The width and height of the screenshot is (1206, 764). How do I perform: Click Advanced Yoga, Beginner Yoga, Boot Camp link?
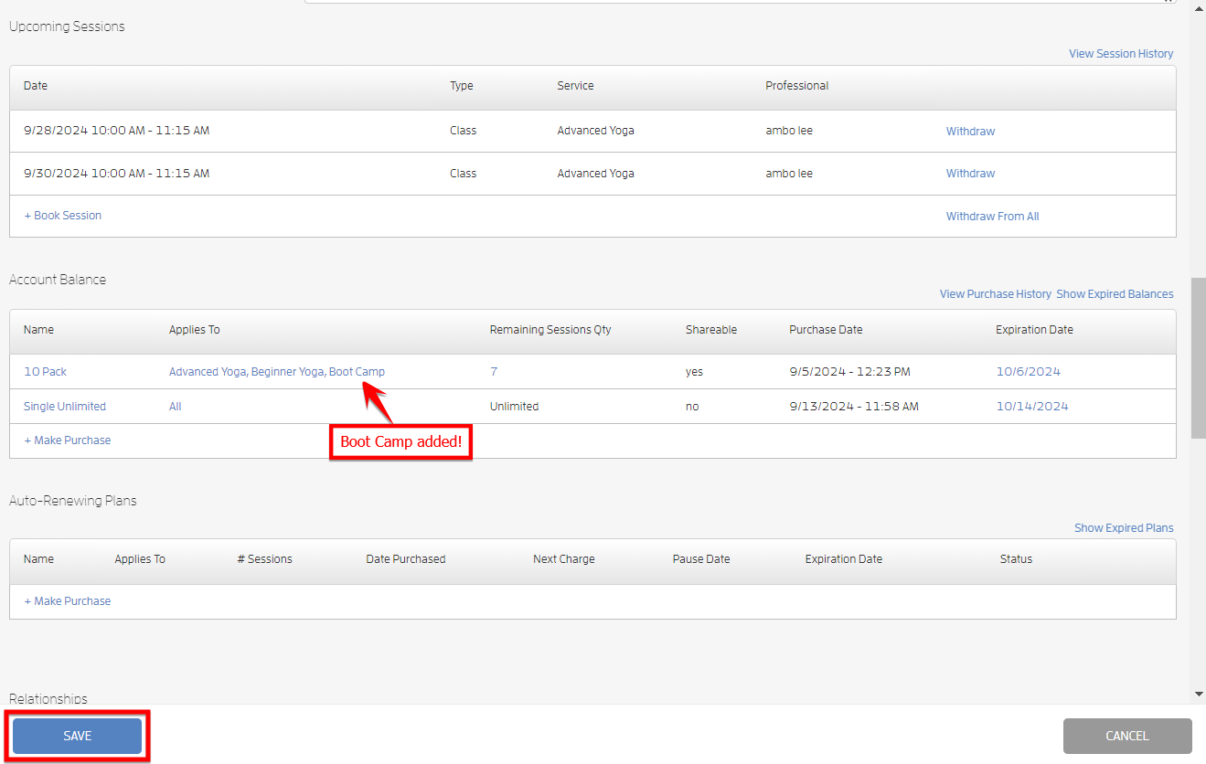point(277,372)
